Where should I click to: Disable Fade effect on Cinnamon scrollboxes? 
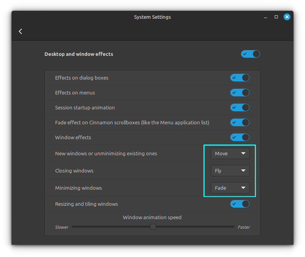pos(240,122)
